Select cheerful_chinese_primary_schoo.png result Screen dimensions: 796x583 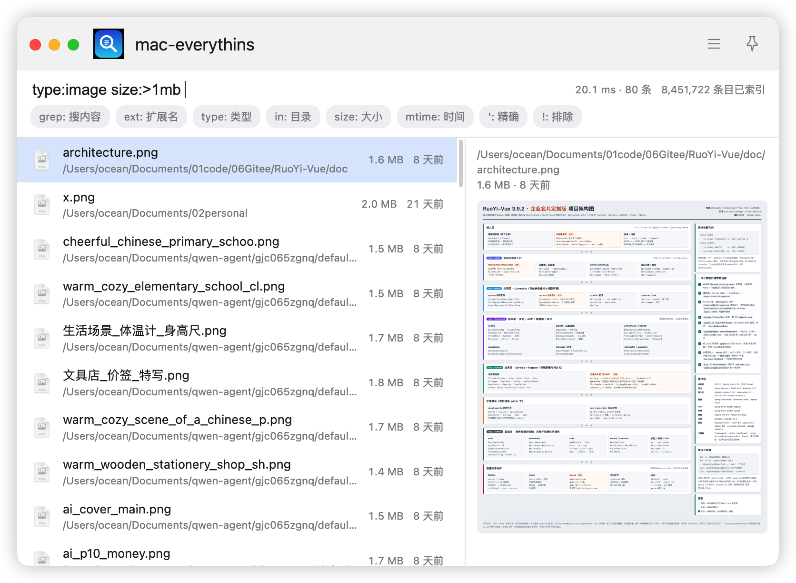click(237, 249)
